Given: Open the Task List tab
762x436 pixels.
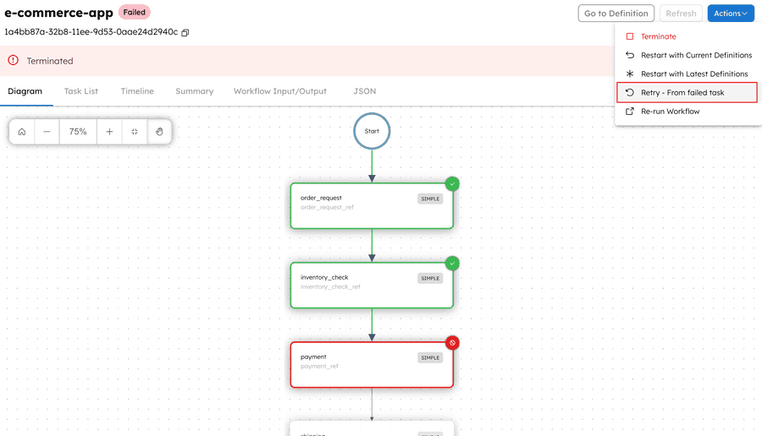Looking at the screenshot, I should click(80, 91).
